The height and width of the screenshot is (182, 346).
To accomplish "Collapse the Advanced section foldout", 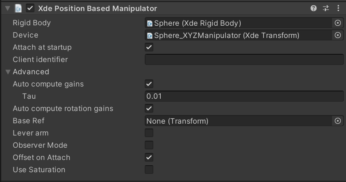I will (8, 72).
